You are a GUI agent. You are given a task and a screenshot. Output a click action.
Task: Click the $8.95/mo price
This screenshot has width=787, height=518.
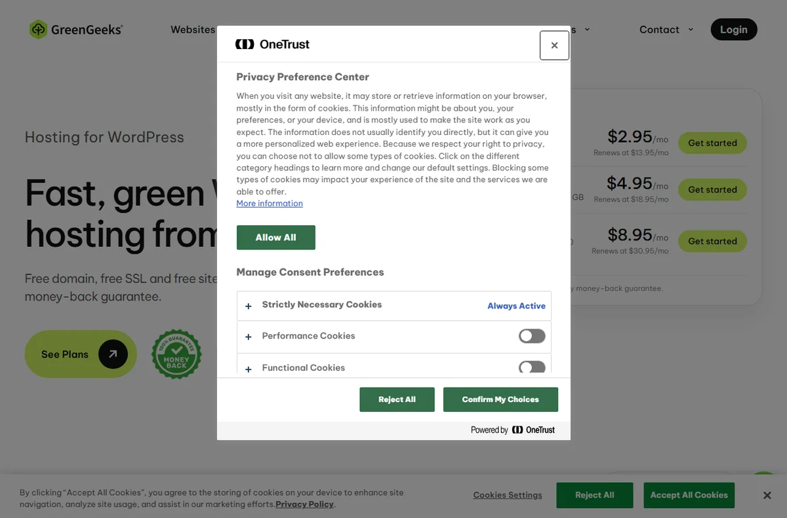point(637,235)
